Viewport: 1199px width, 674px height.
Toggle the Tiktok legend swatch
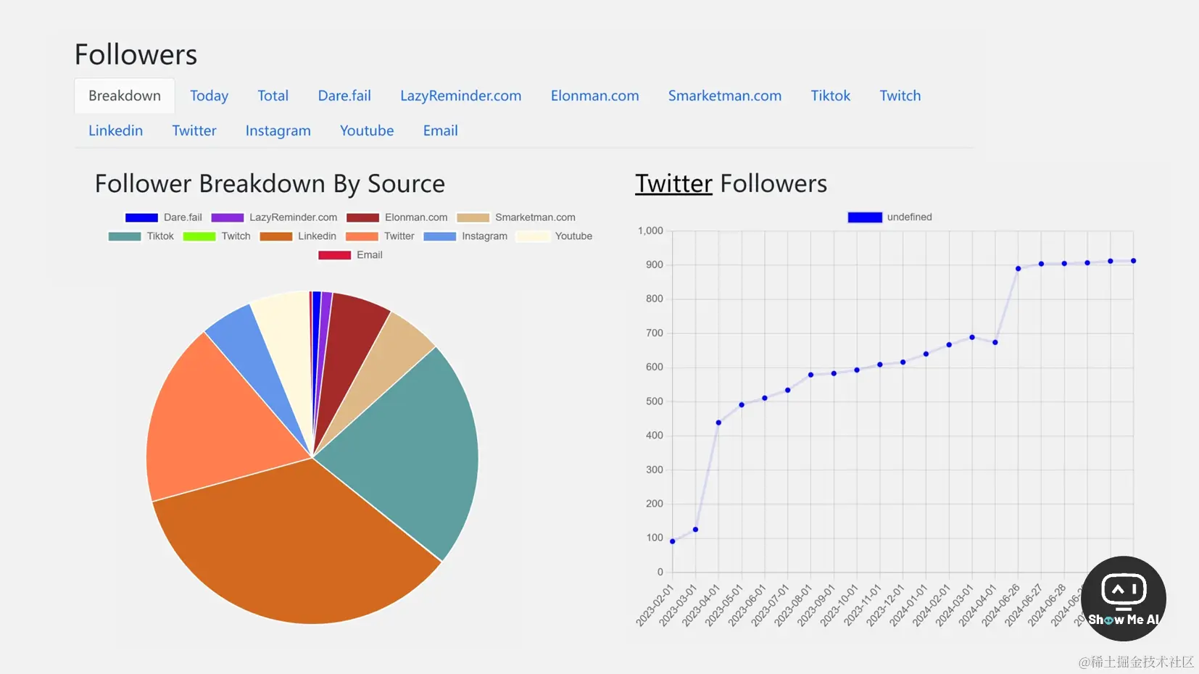coord(125,236)
